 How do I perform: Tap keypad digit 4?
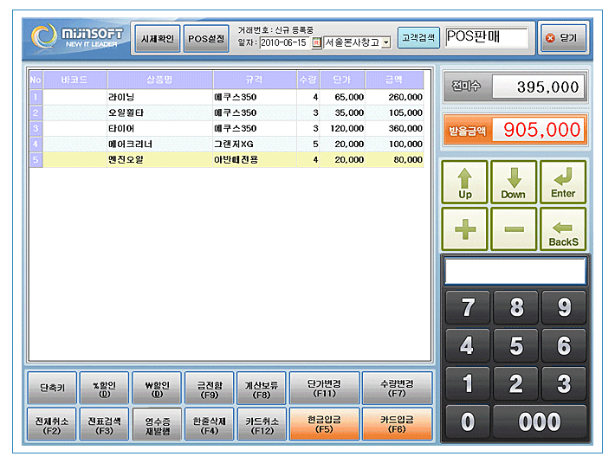pyautogui.click(x=468, y=345)
